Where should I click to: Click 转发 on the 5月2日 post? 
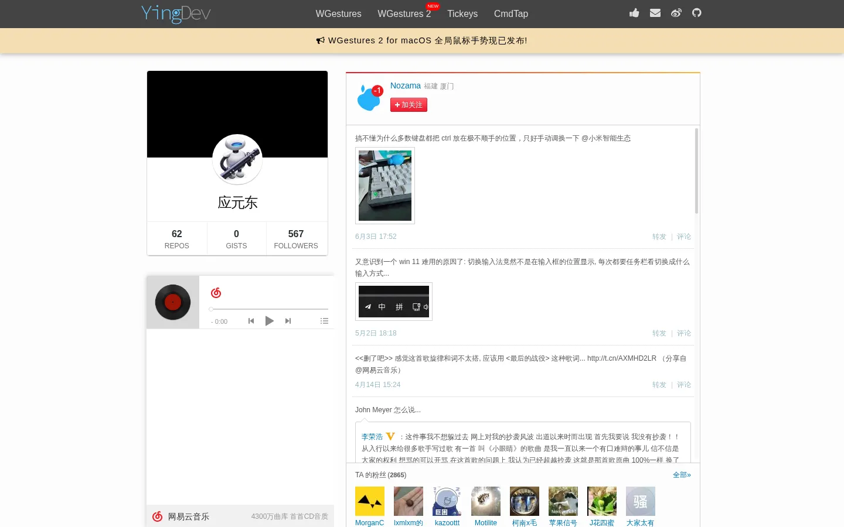click(x=659, y=333)
